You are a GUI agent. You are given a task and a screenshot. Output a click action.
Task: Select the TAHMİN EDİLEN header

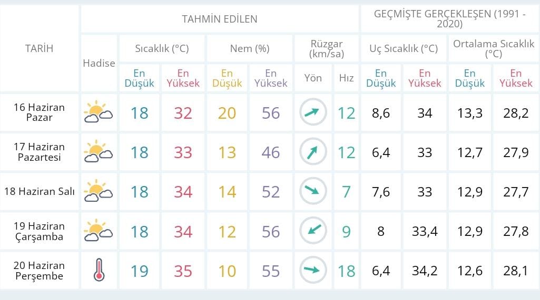coord(220,19)
